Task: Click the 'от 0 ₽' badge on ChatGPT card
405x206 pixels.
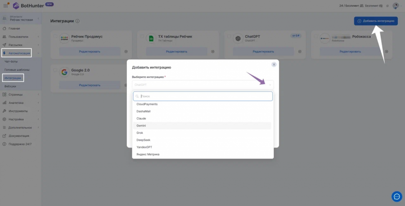Action: [296, 36]
